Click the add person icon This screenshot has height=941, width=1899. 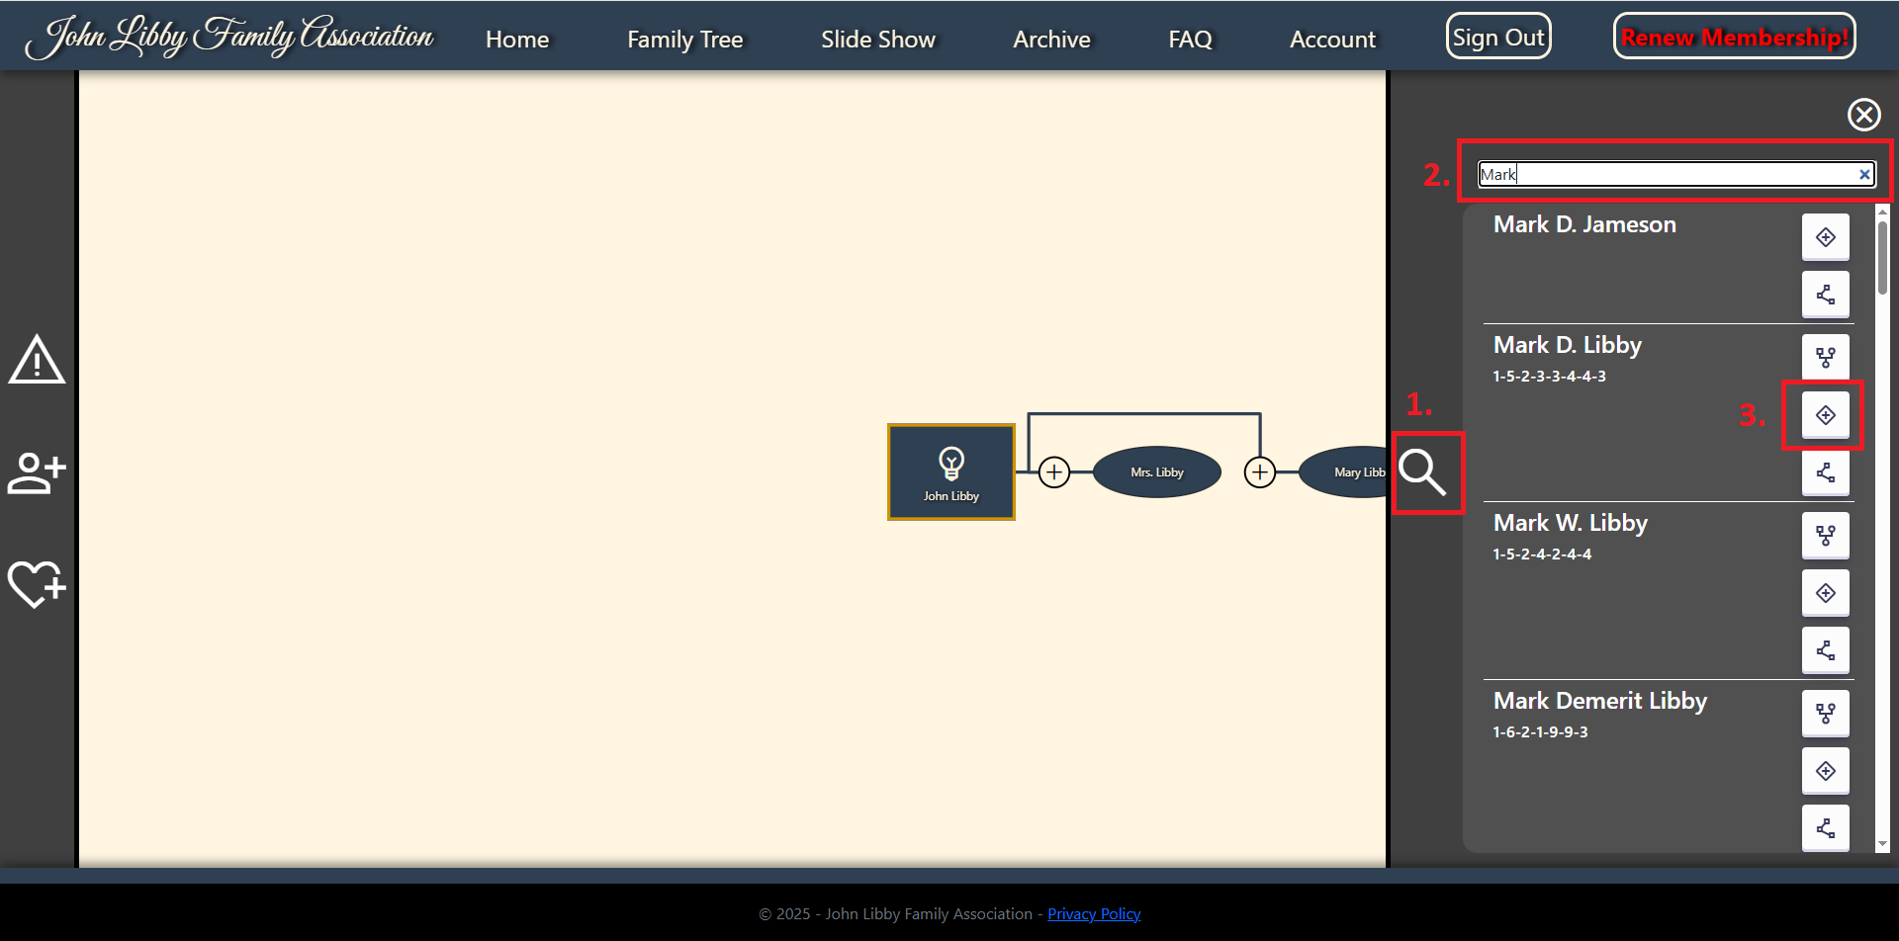(37, 472)
